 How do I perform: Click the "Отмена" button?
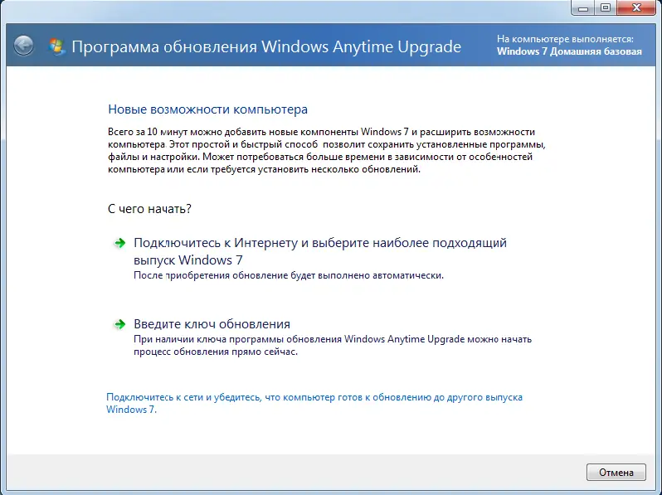[616, 473]
